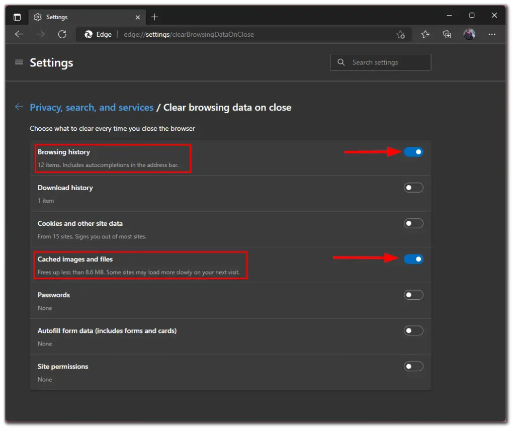This screenshot has width=515, height=431.
Task: Enable the Download history toggle
Action: point(413,187)
